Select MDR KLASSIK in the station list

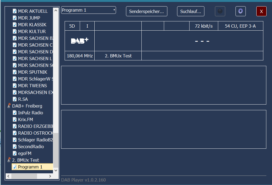click(x=32, y=25)
